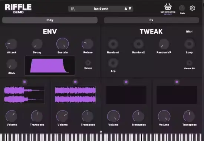Toggle the Arp control
204x141 pixels.
coord(113,63)
